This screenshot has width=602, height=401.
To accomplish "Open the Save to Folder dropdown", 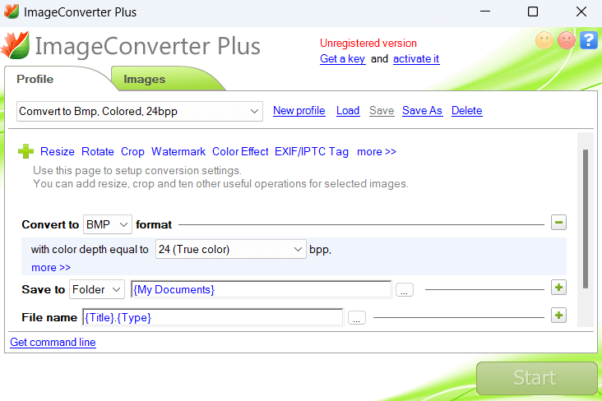I will tap(97, 289).
